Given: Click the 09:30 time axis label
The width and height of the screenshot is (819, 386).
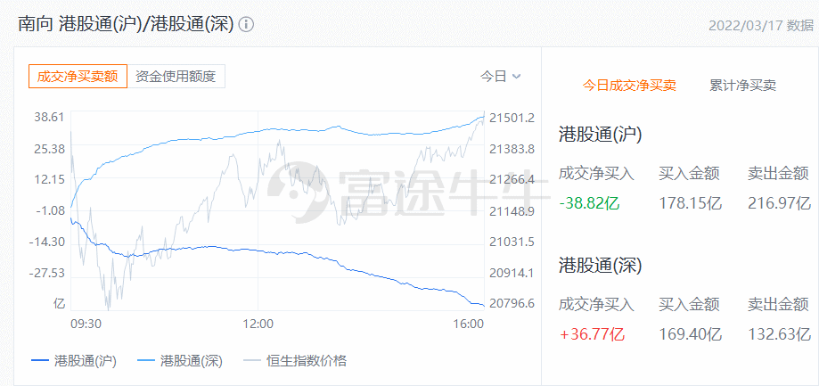Looking at the screenshot, I should click(x=86, y=324).
